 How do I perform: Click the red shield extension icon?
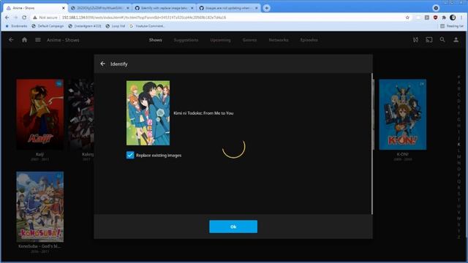(436, 18)
